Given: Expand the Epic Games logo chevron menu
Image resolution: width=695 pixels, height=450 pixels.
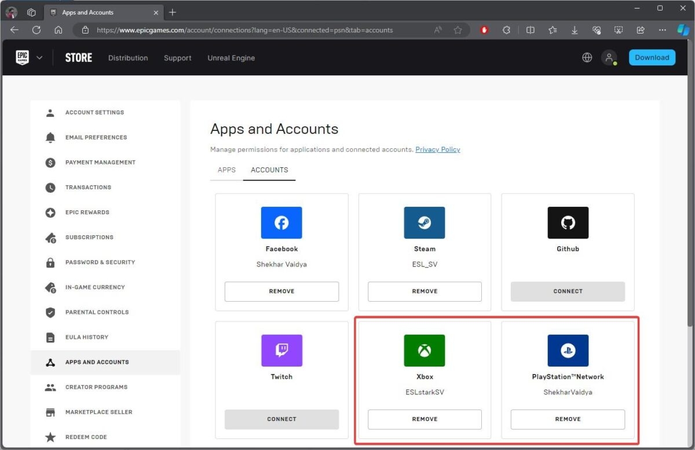Looking at the screenshot, I should tap(39, 57).
